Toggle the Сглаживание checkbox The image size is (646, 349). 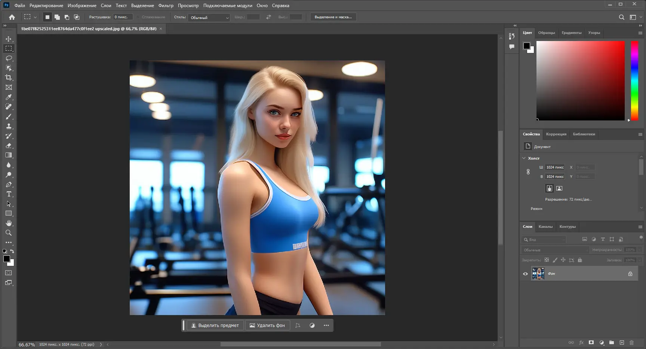(x=138, y=17)
